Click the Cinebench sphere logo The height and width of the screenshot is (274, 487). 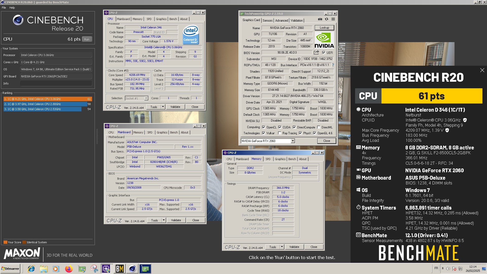click(18, 20)
